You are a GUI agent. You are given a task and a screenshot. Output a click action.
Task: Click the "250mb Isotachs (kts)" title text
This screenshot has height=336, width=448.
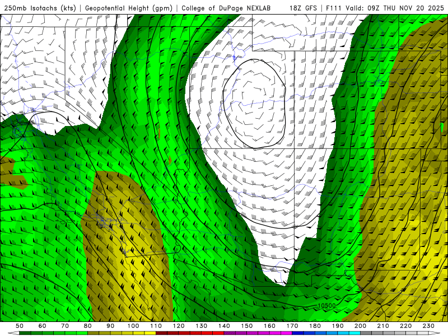coord(40,8)
